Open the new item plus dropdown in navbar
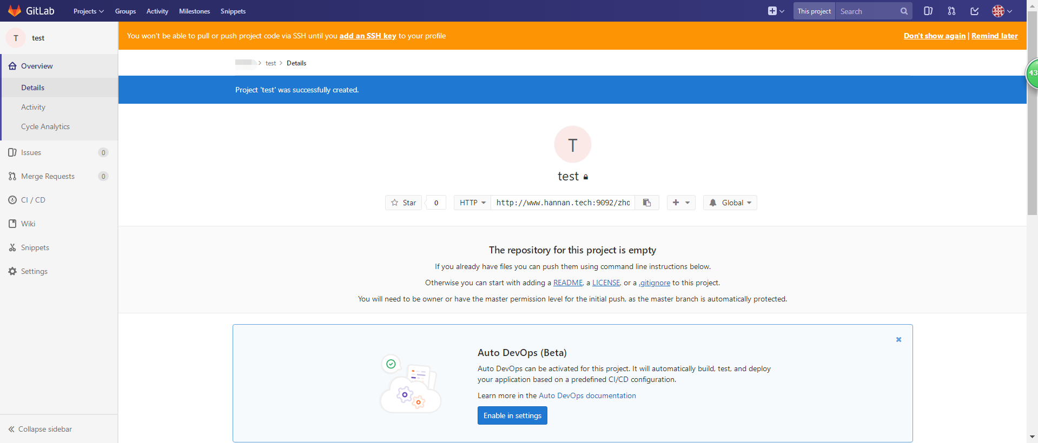1038x443 pixels. coord(776,11)
